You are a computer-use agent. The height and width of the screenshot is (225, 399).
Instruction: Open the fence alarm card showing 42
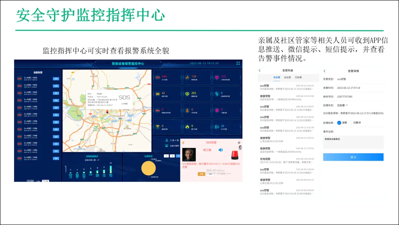167,94
